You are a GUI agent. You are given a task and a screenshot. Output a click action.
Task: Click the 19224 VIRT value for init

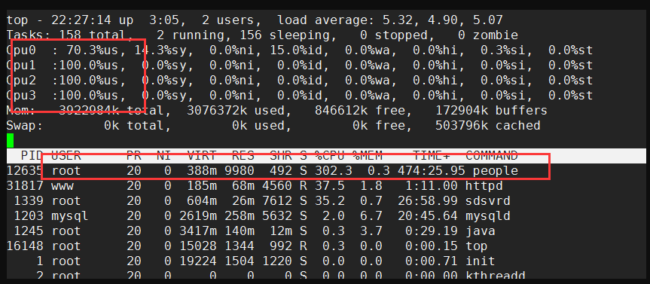(x=198, y=261)
